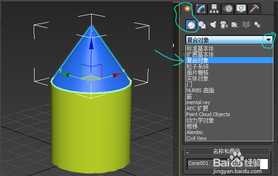Screen dimensions: 278x176
Task: Select the Cameras category icon
Action: point(224,25)
